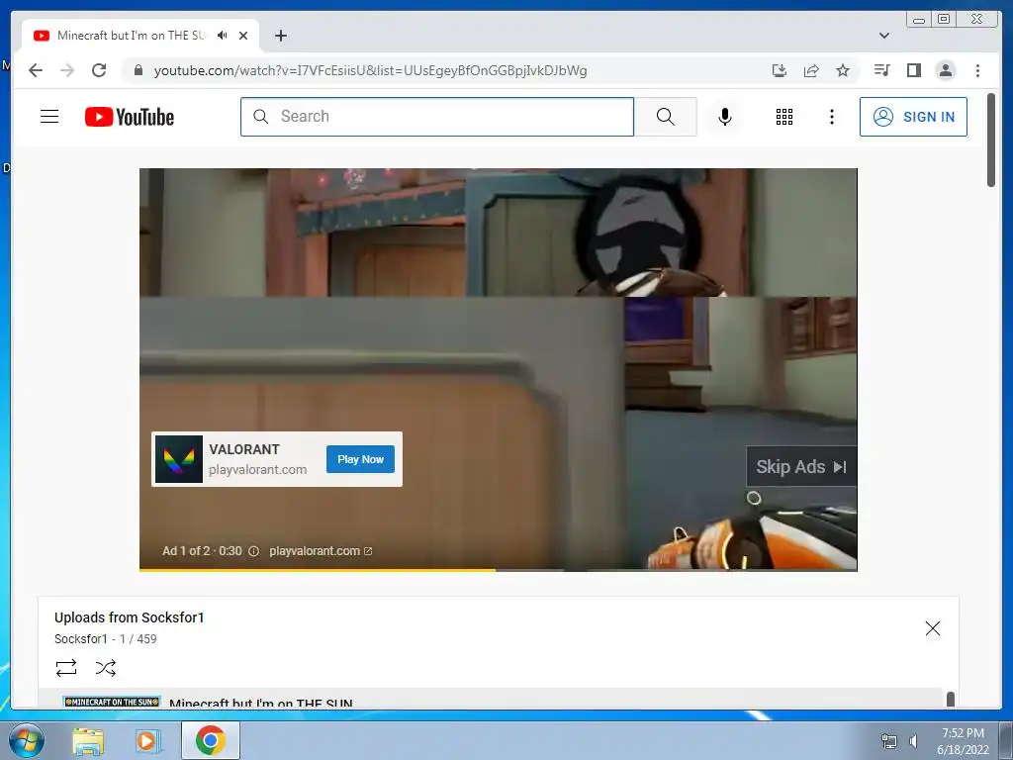Click the search magnifier button
This screenshot has width=1013, height=760.
click(666, 117)
